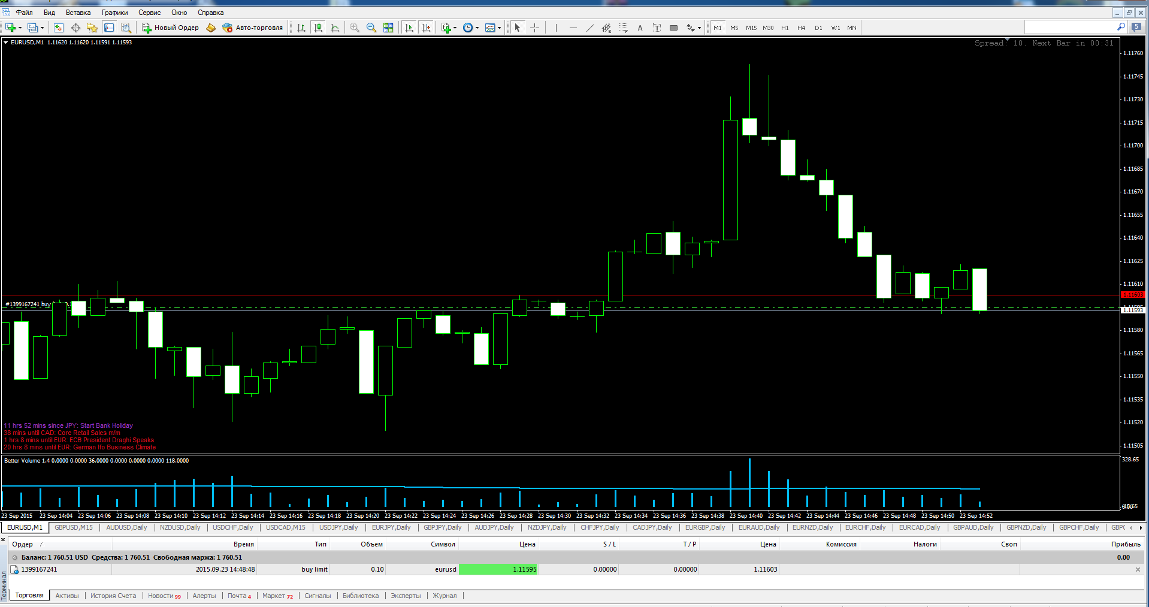Viewport: 1149px width, 607px height.
Task: Select the horizontal line drawing tool
Action: 573,28
